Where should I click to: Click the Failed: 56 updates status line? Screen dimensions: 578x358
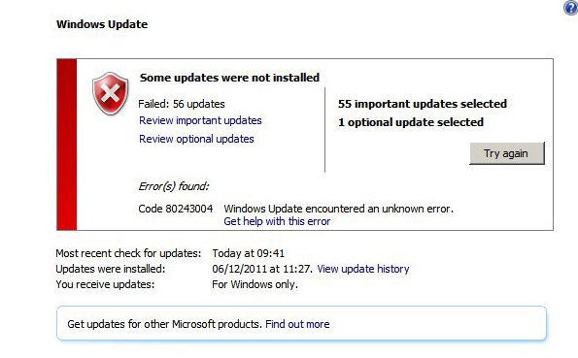click(x=182, y=104)
